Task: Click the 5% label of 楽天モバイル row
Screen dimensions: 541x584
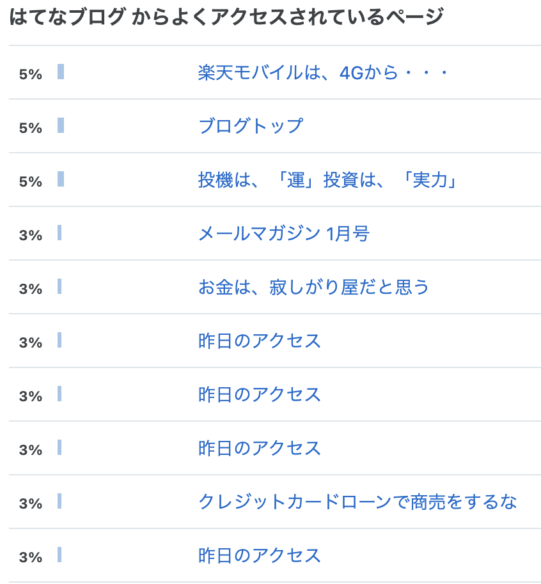Action: (x=31, y=74)
